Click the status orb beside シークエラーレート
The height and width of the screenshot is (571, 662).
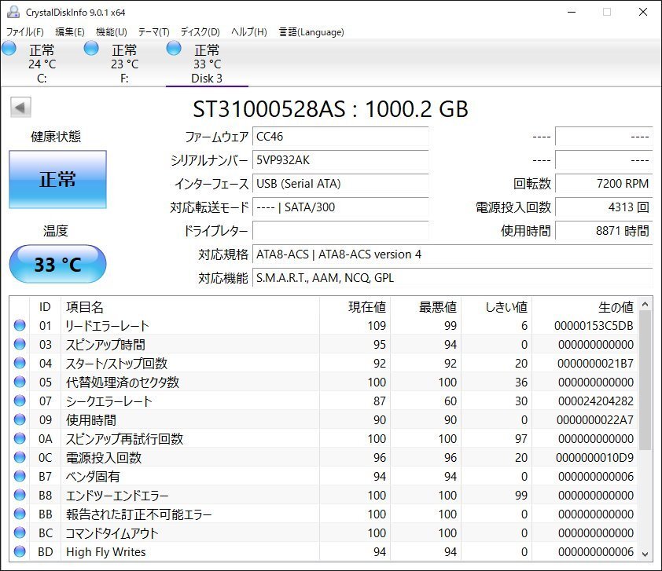click(x=20, y=401)
